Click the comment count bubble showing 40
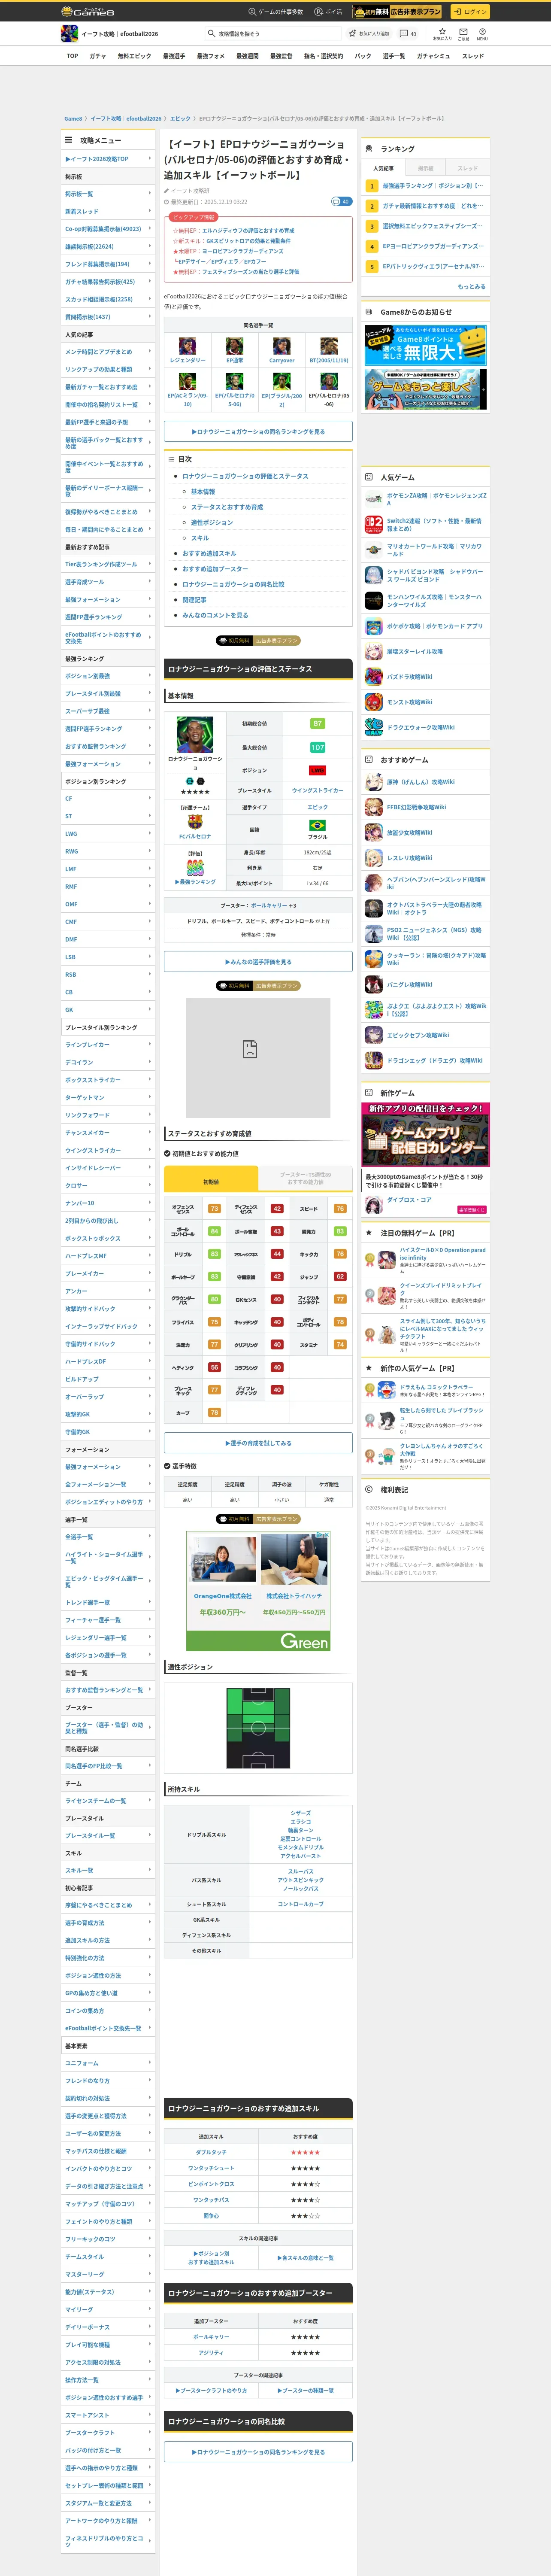The image size is (551, 2576). click(341, 201)
